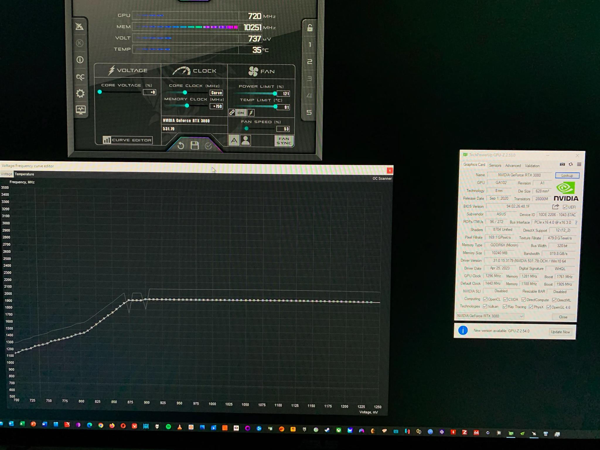Viewport: 600px width, 450px height.
Task: Click the Core Voltage slider handle
Action: pos(100,92)
